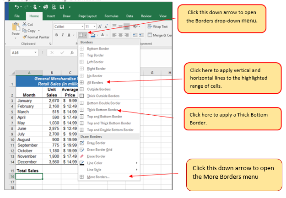The height and width of the screenshot is (198, 286).
Task: Click the Borders icon button
Action: click(x=81, y=35)
